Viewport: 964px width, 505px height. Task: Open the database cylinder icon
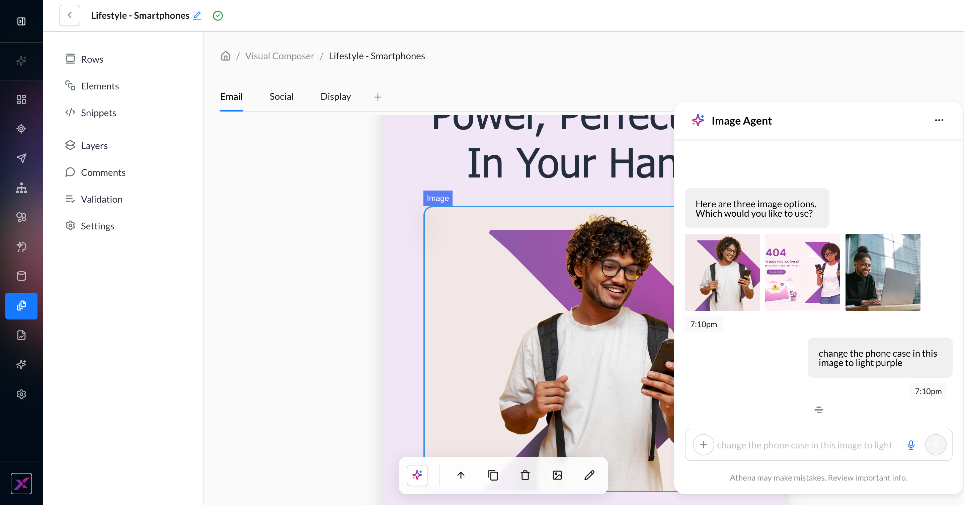21,276
